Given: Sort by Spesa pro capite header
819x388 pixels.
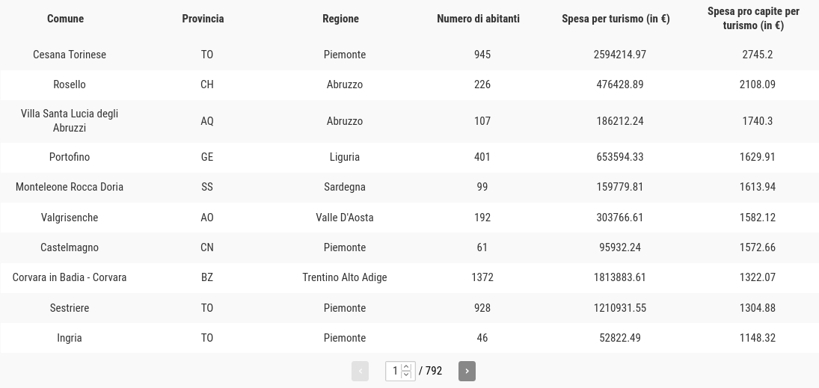Looking at the screenshot, I should (x=753, y=18).
